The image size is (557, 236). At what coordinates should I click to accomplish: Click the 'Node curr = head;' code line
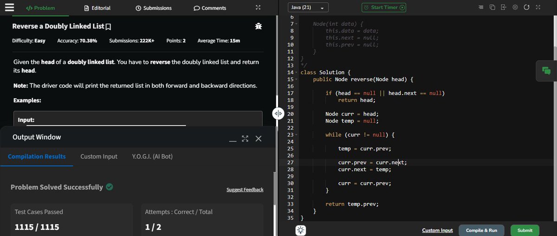click(352, 114)
